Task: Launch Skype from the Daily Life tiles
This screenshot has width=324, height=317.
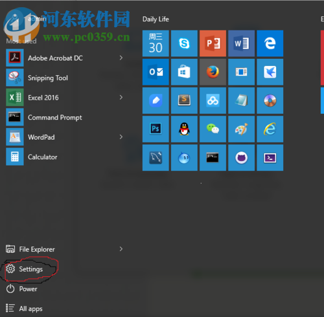Action: tap(184, 43)
